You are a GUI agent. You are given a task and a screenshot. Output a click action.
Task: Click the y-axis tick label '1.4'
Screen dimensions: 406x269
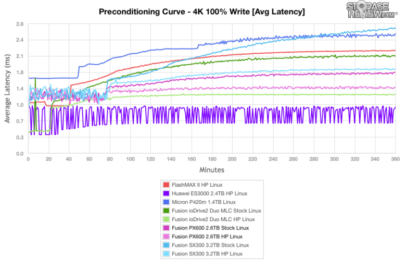[x=20, y=89]
